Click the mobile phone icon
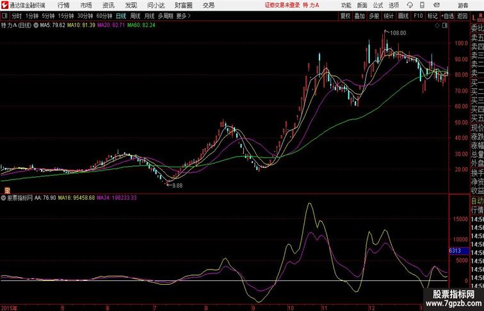This screenshot has width=484, height=311. 422,5
